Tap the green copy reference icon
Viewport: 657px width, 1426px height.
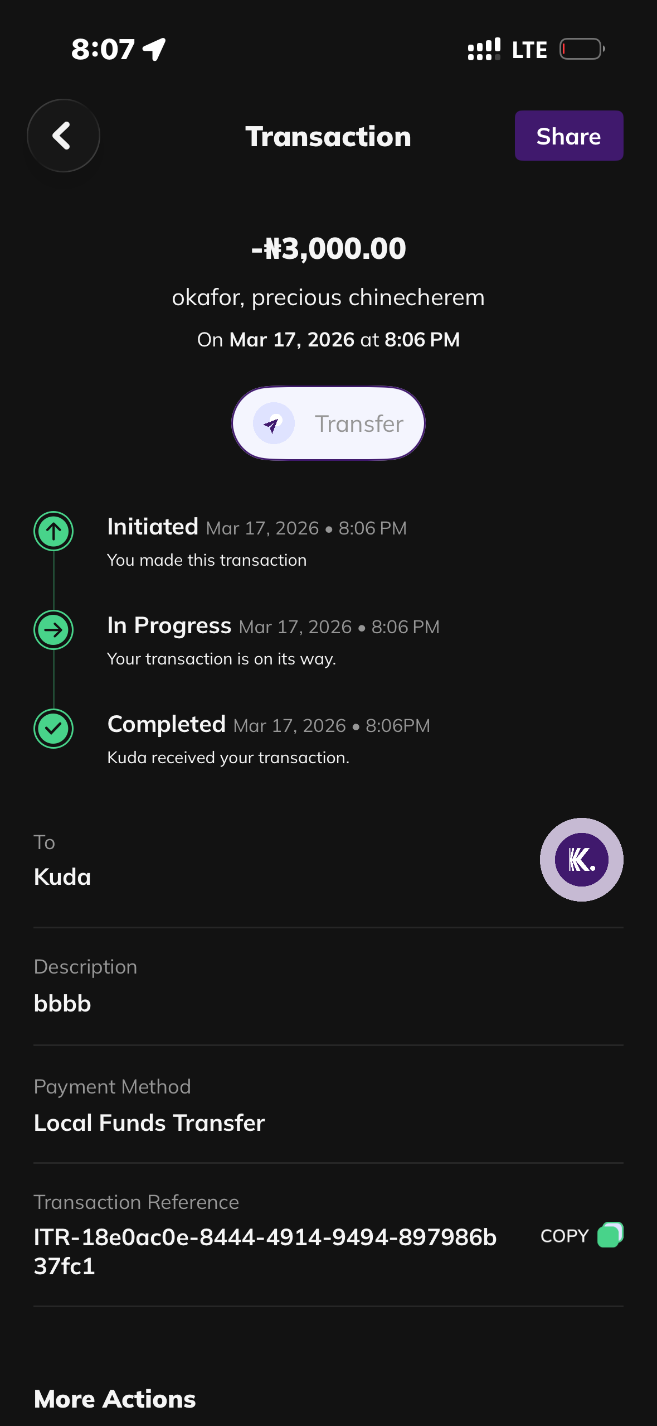[x=610, y=1235]
